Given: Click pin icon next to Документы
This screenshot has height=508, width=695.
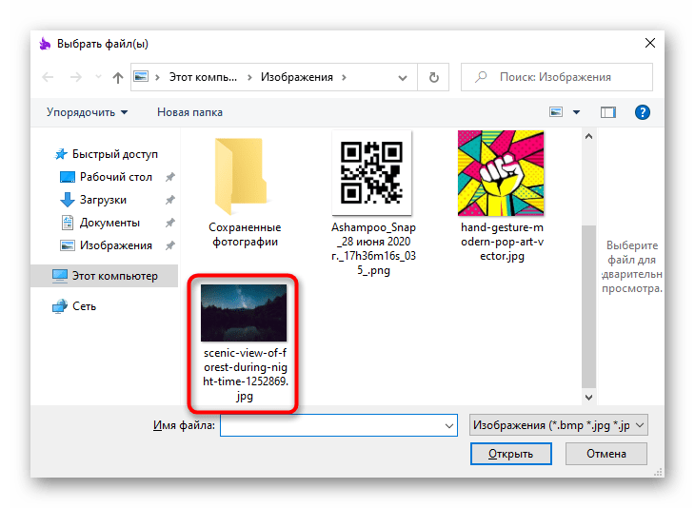Looking at the screenshot, I should tap(169, 223).
